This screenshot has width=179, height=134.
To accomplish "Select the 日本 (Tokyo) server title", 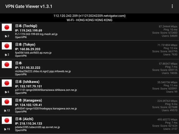I will (x=25, y=44).
